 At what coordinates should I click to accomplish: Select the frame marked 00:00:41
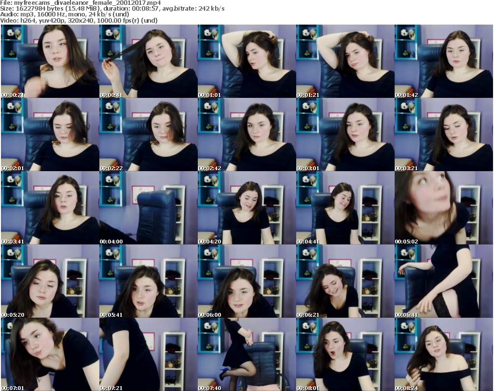148,62
